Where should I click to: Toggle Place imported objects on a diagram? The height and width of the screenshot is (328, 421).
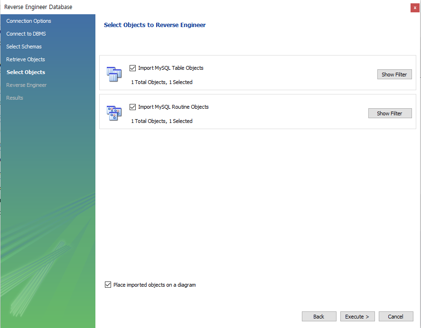108,285
